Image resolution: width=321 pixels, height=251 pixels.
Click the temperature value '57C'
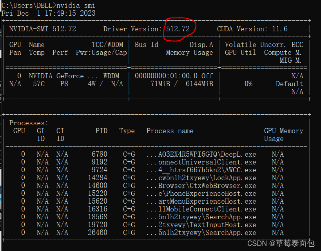[x=39, y=84]
